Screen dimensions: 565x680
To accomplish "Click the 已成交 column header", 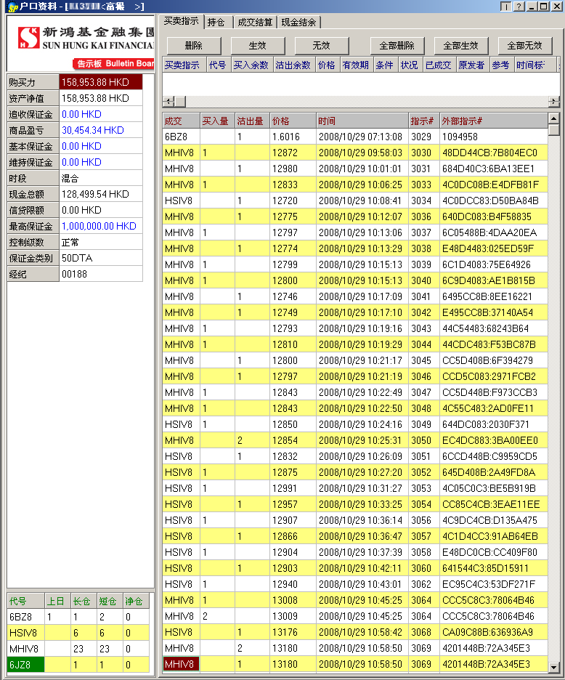I will pos(439,65).
